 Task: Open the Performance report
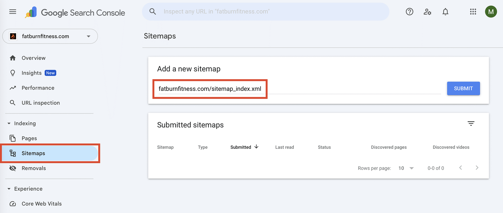coord(38,88)
